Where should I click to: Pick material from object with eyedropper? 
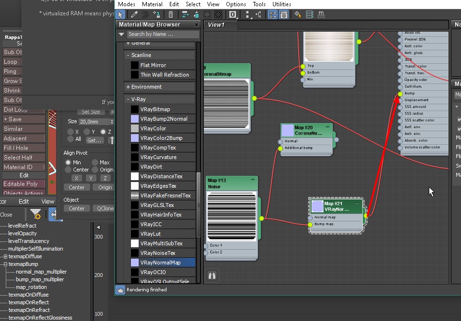click(135, 15)
